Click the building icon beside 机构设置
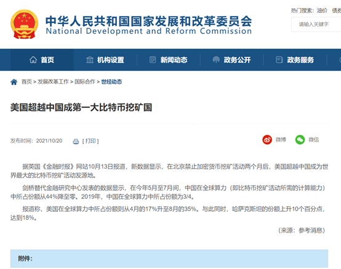This screenshot has height=269, width=341. (90, 60)
